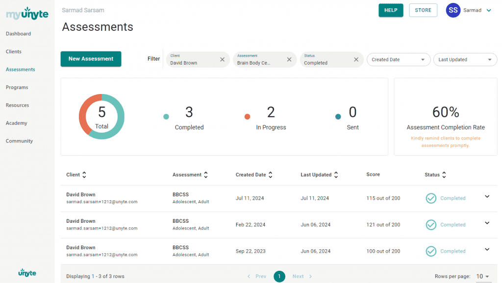Click the SS profile avatar
Viewport: 502px width, 283px height.
point(453,10)
